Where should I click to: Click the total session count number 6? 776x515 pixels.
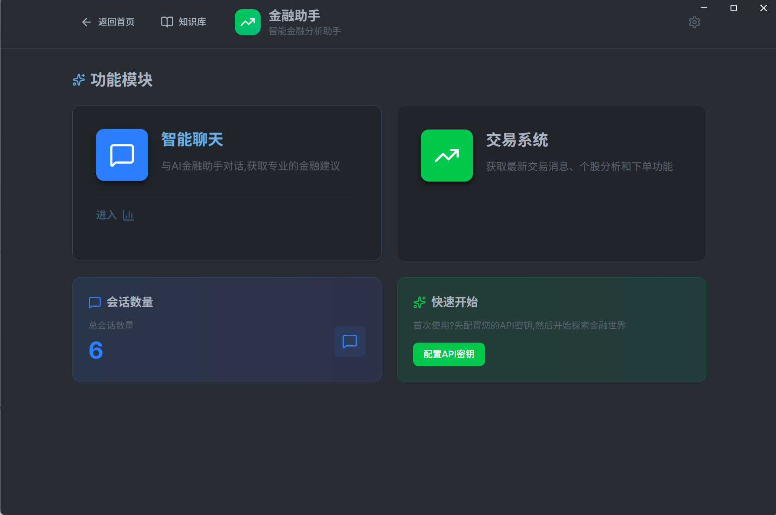(x=96, y=350)
